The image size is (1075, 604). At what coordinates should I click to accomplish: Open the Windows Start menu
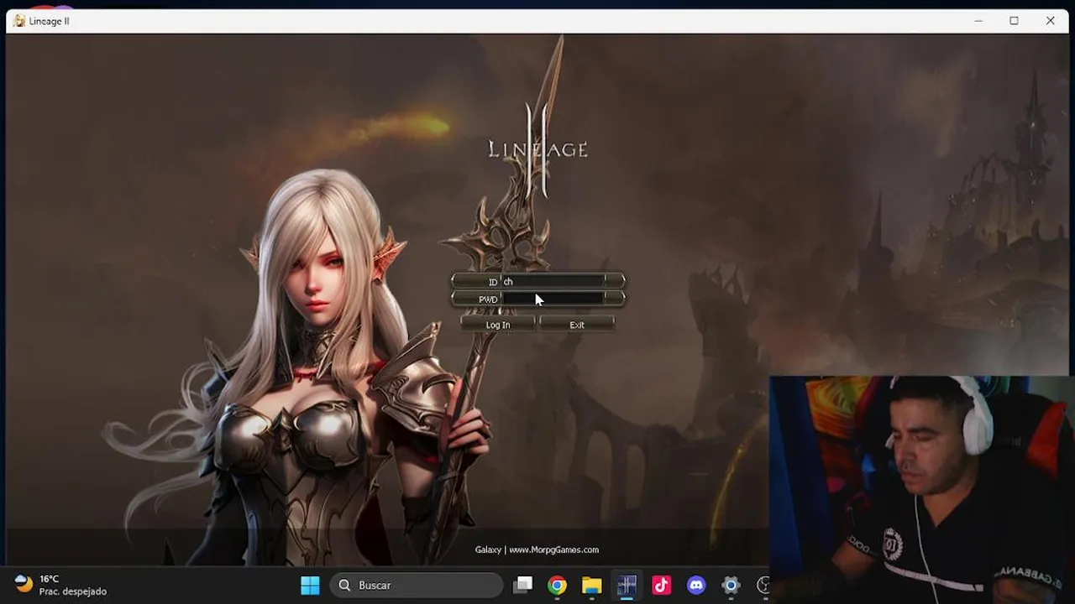point(310,585)
